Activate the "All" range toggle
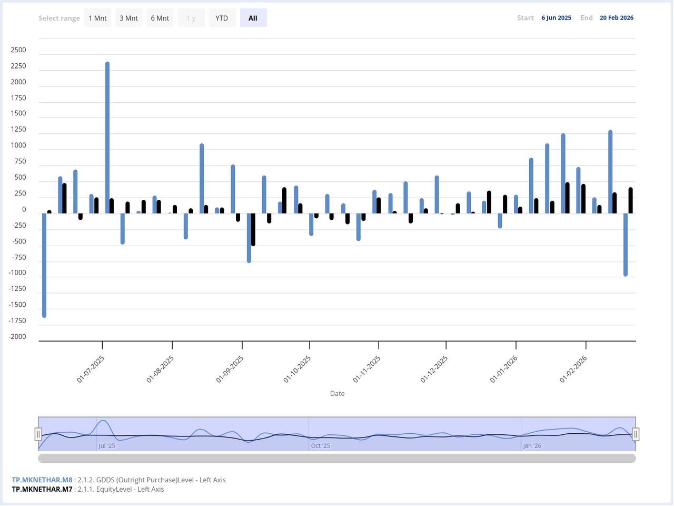Image resolution: width=674 pixels, height=506 pixels. [x=253, y=17]
